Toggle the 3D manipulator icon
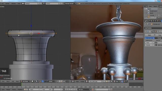Image resolution: width=162 pixels, height=91 pixels. pos(40,81)
